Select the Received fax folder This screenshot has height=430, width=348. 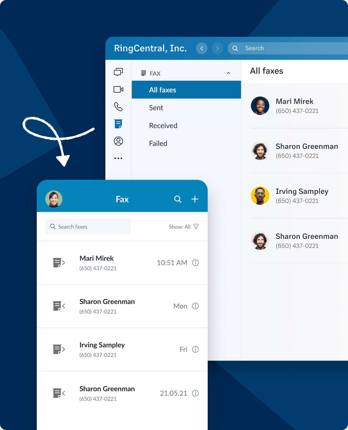tap(163, 125)
